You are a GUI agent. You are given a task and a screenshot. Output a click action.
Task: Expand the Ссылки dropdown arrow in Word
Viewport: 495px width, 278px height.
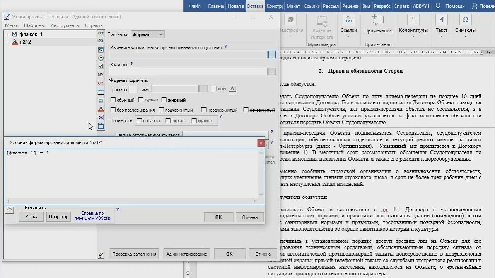click(348, 37)
